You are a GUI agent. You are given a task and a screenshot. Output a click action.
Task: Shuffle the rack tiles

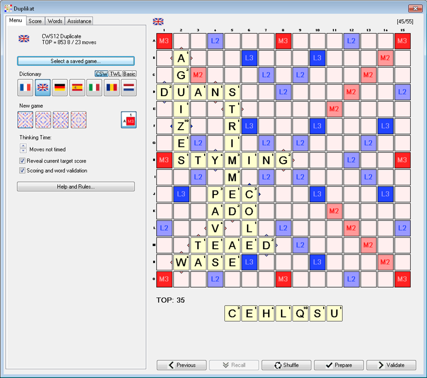click(286, 365)
